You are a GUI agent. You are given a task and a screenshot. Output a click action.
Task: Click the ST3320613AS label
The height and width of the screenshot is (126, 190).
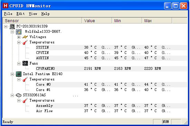tap(34, 95)
